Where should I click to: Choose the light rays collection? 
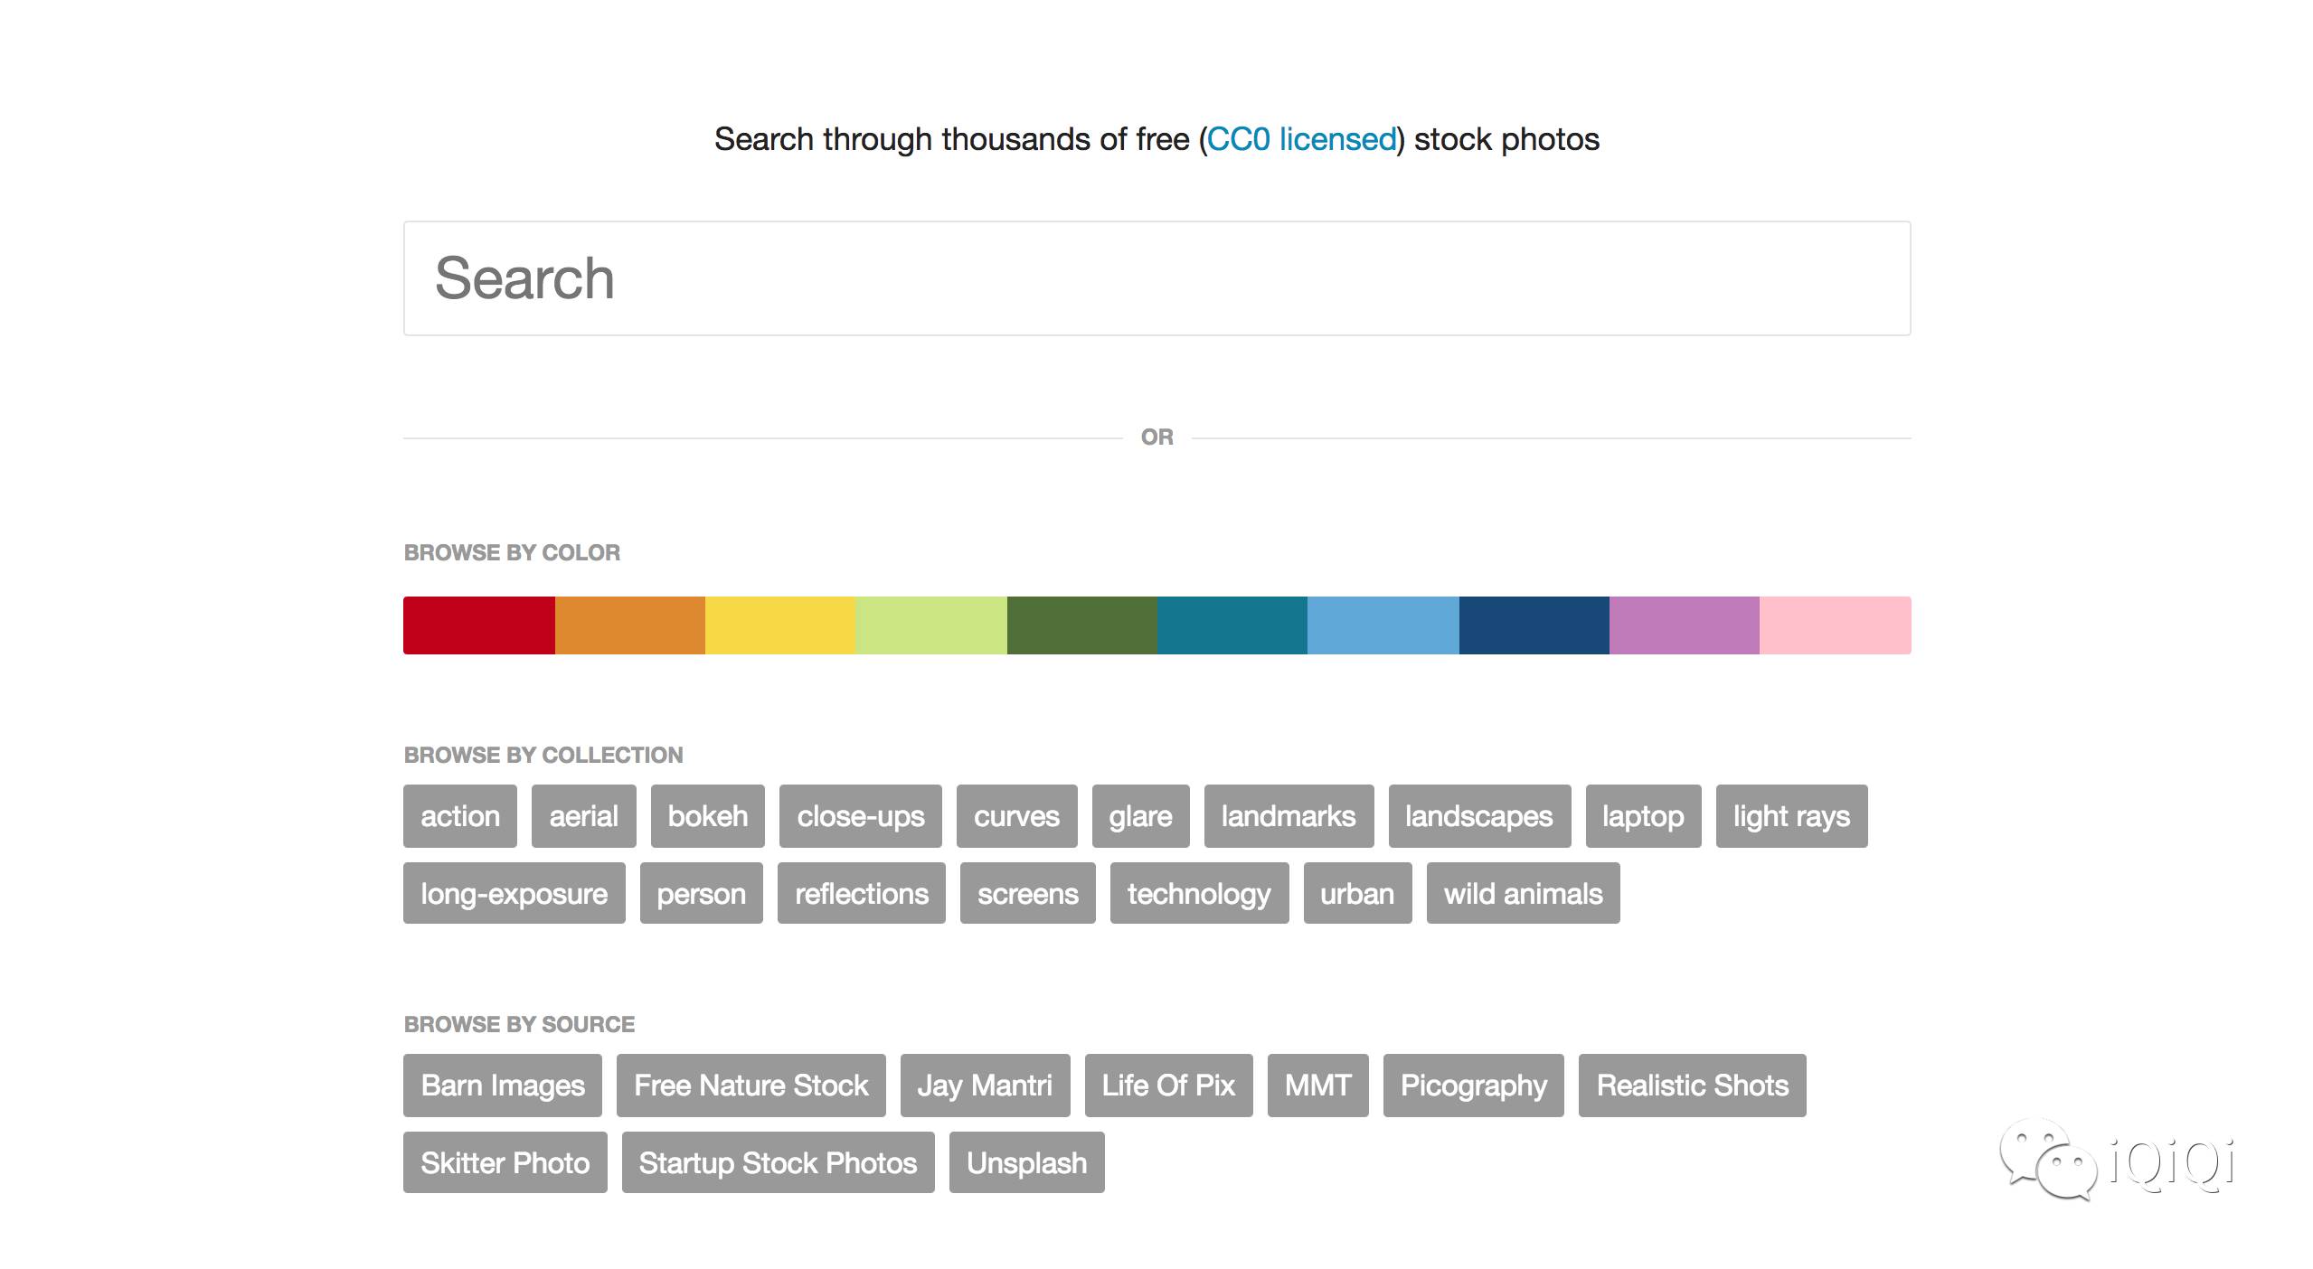[1792, 816]
